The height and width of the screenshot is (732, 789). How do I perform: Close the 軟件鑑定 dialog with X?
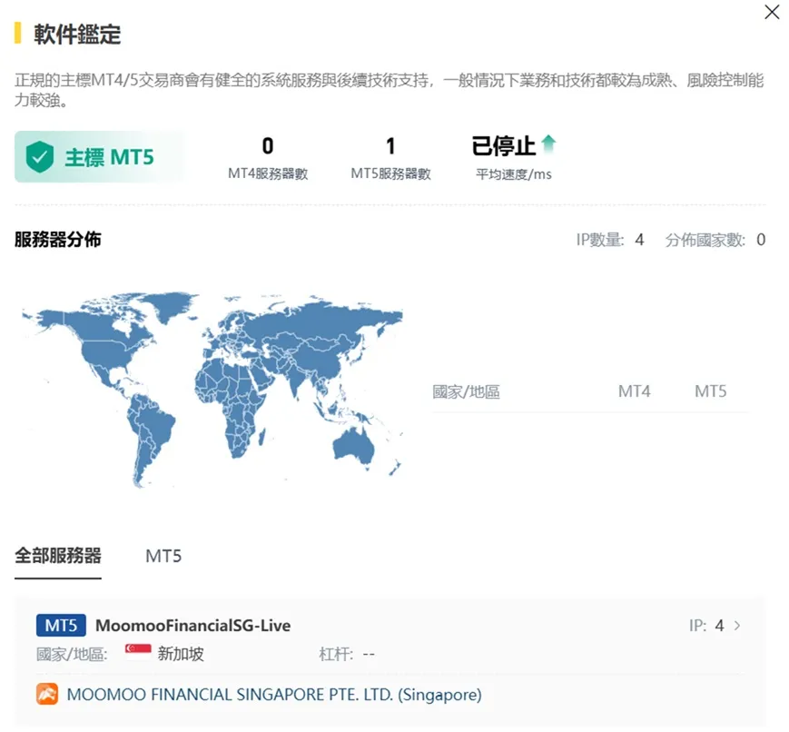772,12
